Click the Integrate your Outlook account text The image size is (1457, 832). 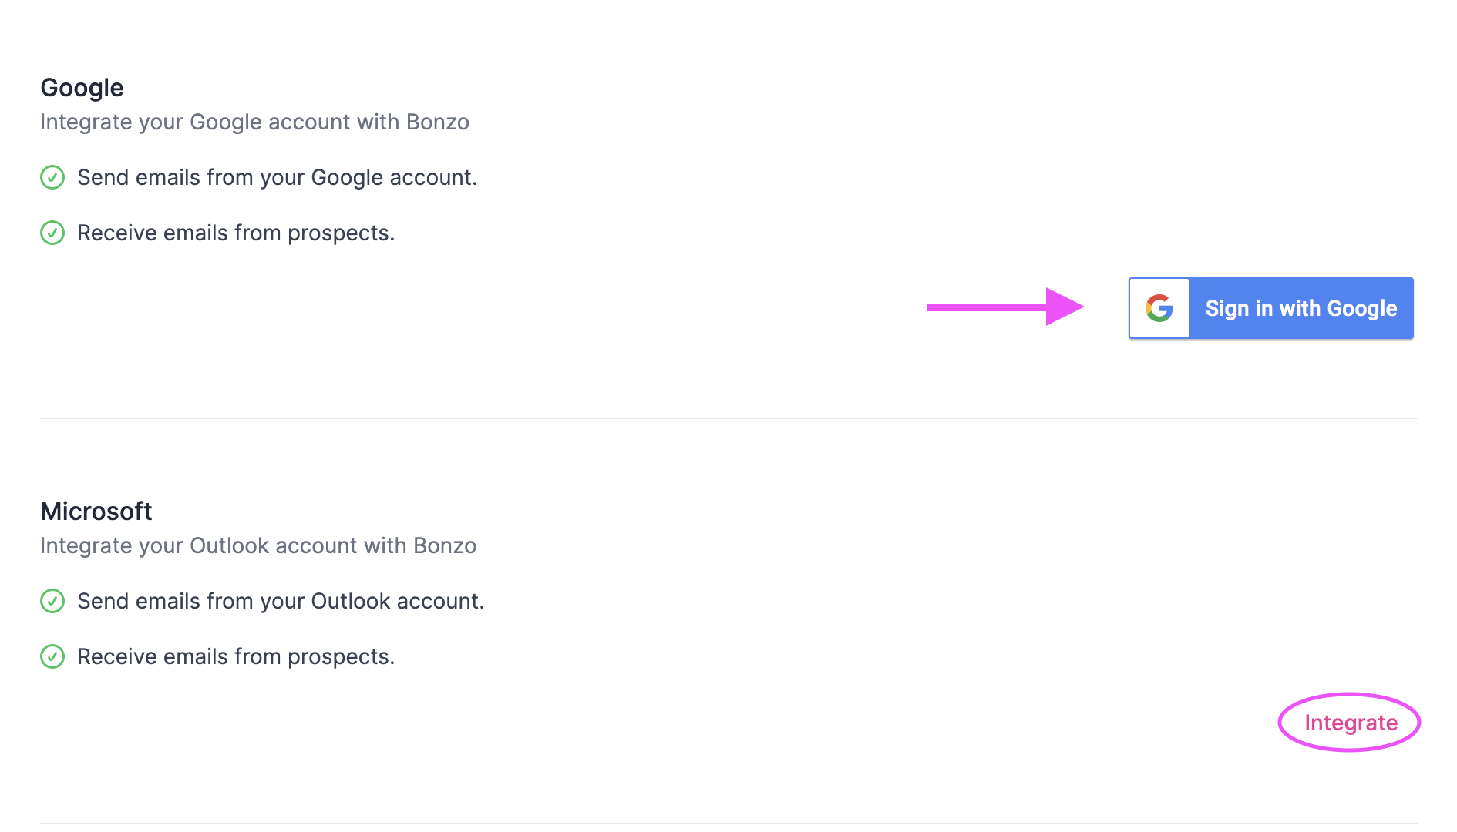[258, 545]
